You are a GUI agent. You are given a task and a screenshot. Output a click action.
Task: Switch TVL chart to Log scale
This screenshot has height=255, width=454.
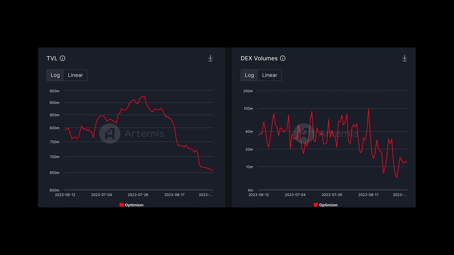(55, 75)
